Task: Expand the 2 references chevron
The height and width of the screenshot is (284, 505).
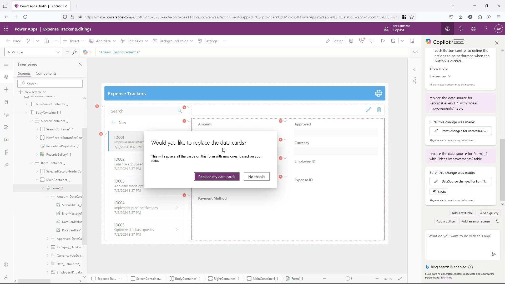Action: (450, 76)
